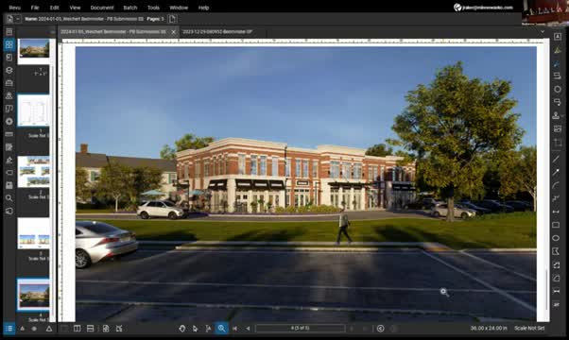This screenshot has width=569, height=340.
Task: Select the floor plan page thumbnail
Action: pyautogui.click(x=33, y=110)
